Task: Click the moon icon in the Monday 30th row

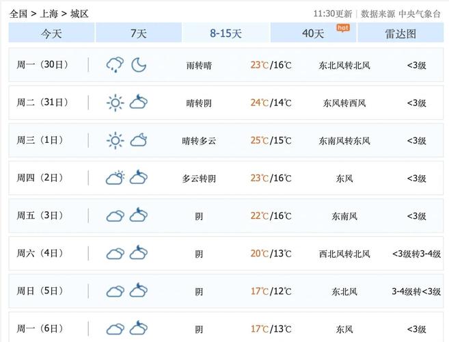Action: pos(139,65)
